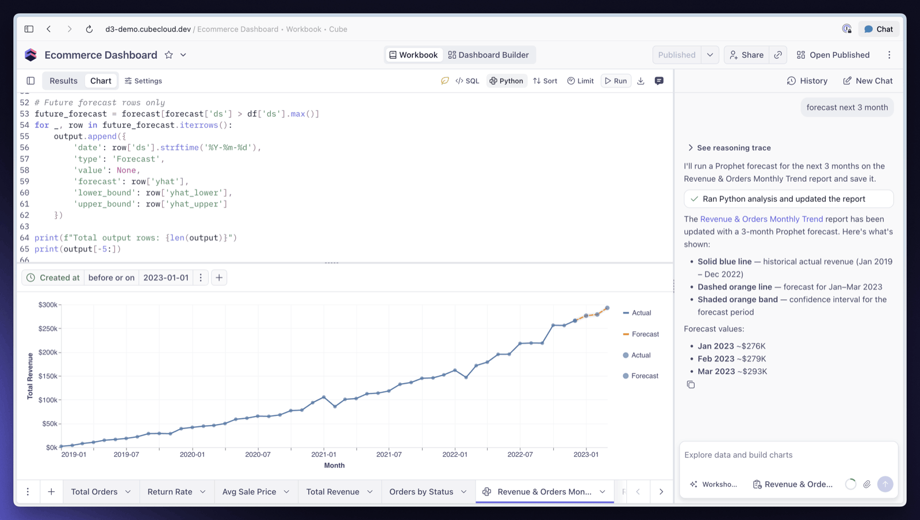Click the Cube logo icon
This screenshot has height=520, width=920.
point(31,55)
